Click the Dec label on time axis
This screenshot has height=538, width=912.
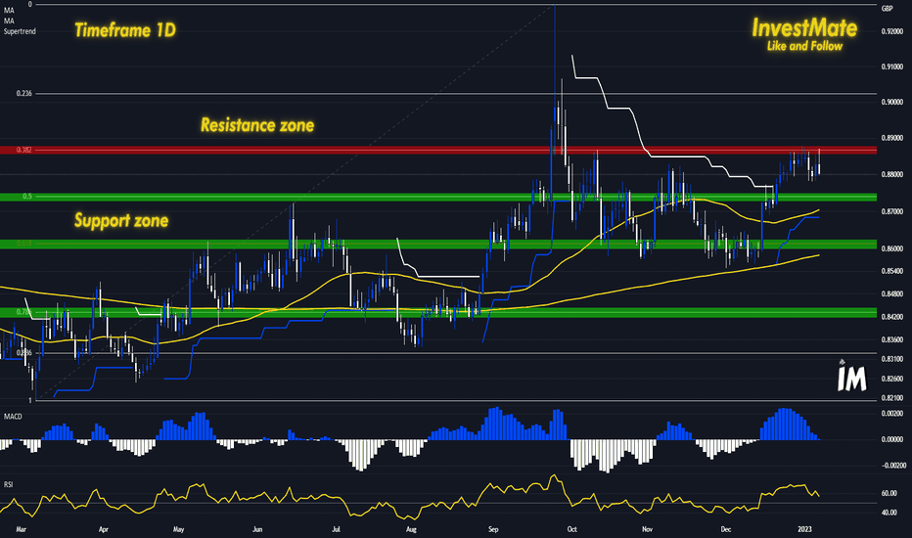click(726, 530)
